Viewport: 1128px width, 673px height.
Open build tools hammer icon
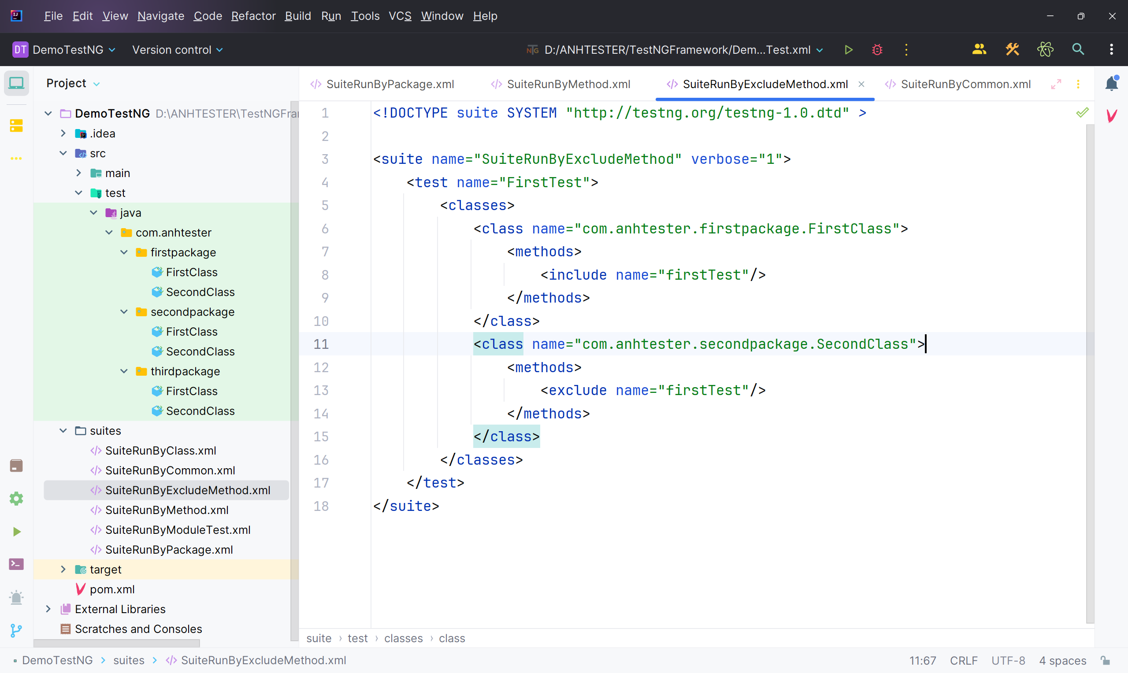[1013, 49]
